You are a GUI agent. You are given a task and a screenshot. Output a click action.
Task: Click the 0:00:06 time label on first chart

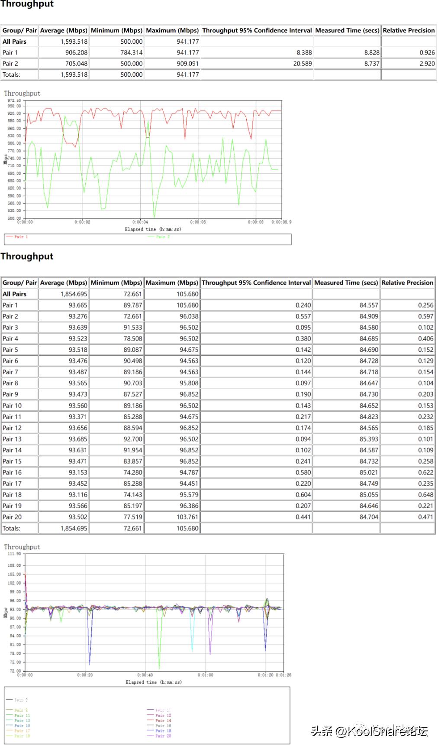[x=198, y=222]
